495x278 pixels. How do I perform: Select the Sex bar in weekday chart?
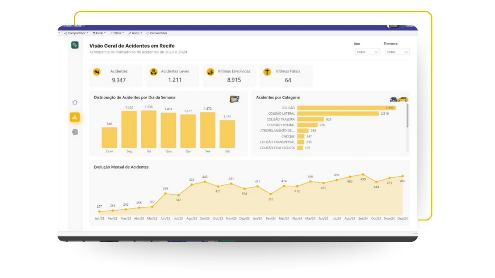tap(208, 130)
